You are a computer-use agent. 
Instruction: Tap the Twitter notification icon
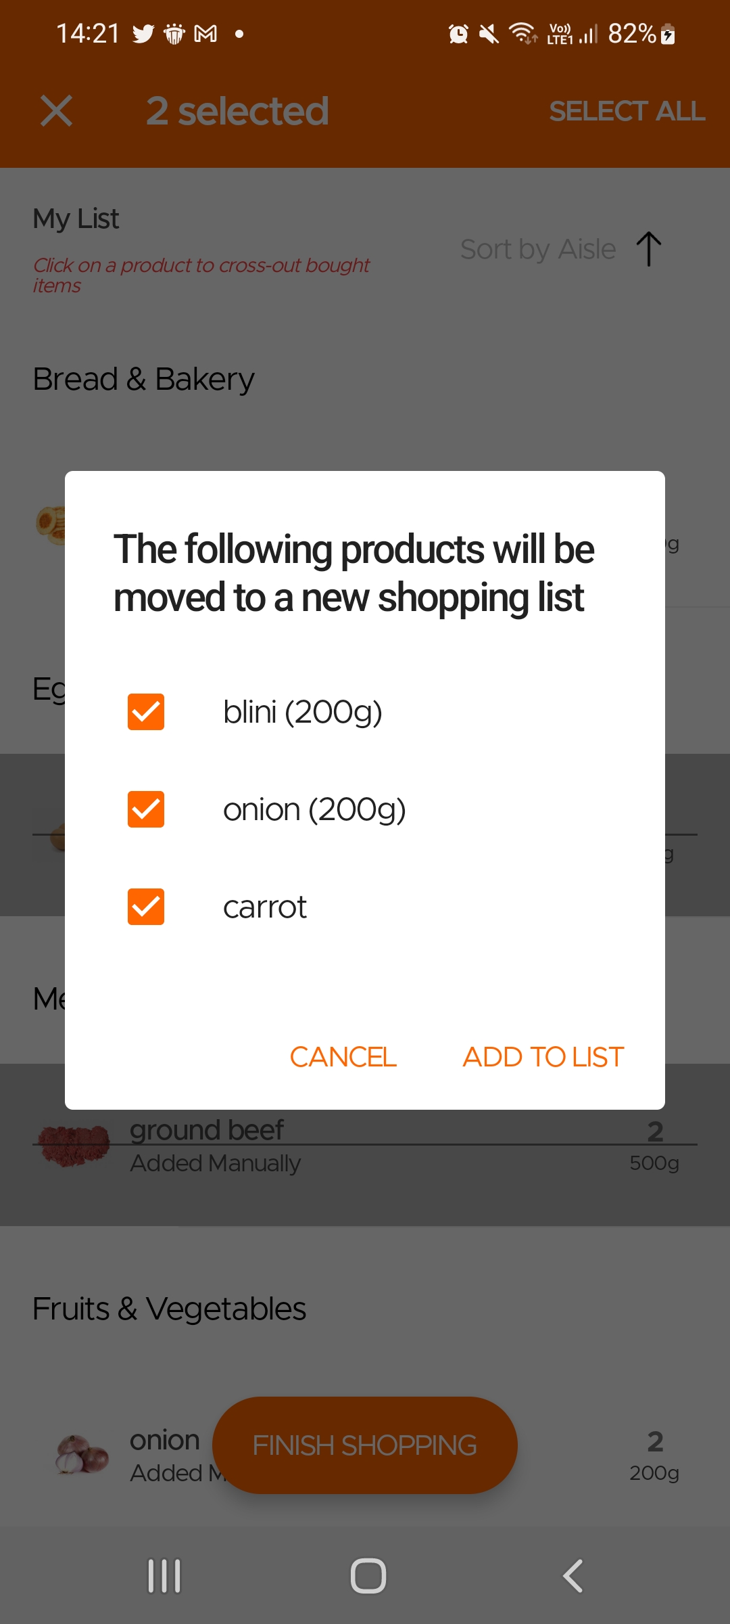(143, 34)
